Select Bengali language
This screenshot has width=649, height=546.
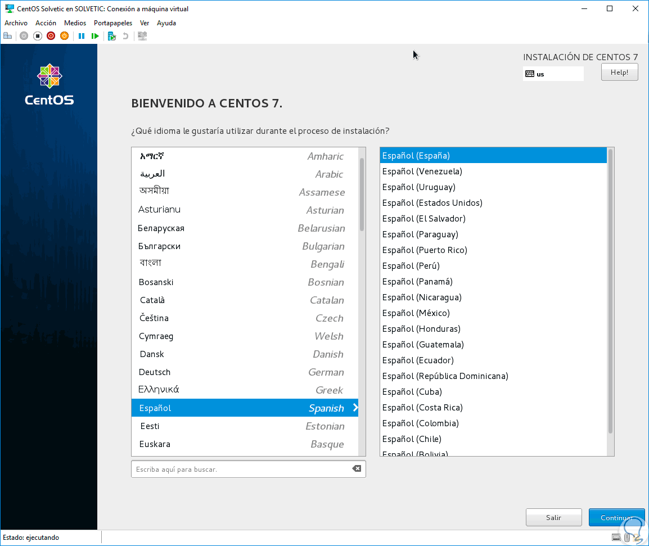(x=245, y=264)
